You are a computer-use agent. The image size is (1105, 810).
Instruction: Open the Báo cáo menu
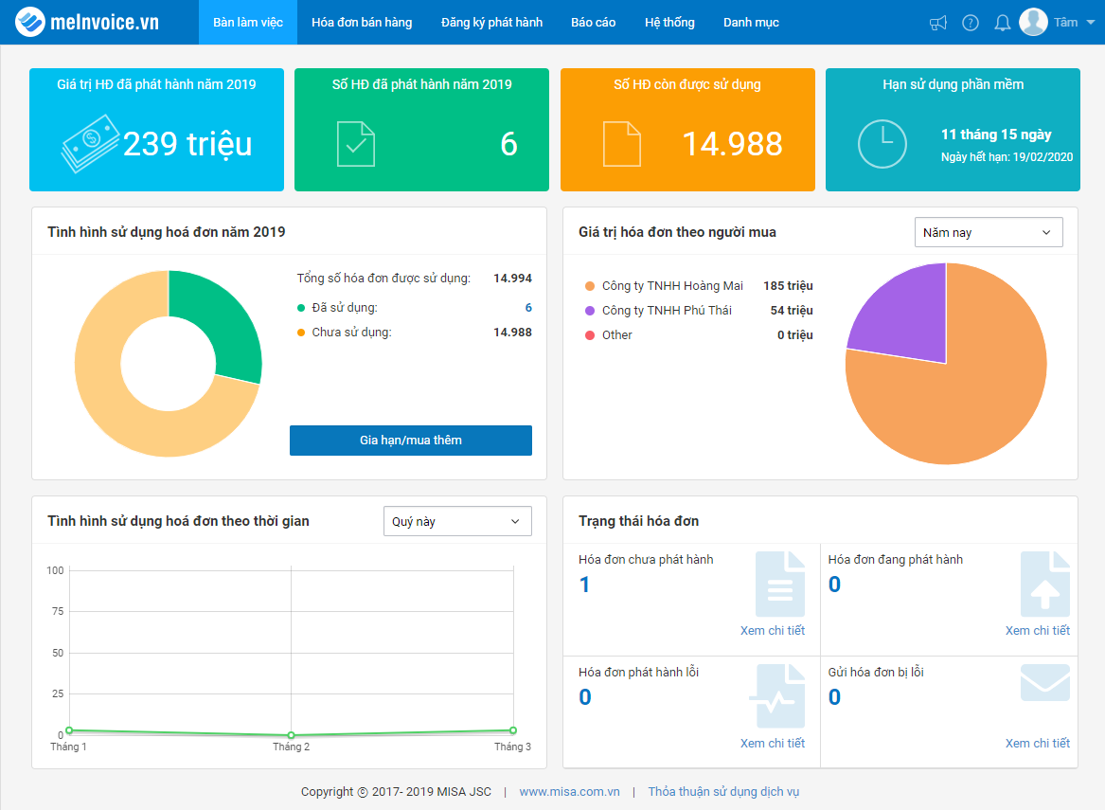click(594, 23)
